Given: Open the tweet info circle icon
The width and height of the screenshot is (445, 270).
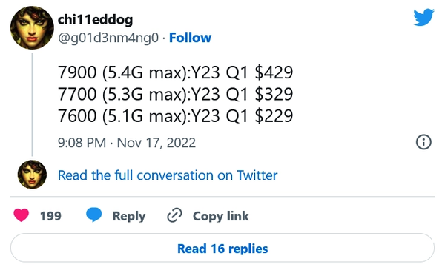Looking at the screenshot, I should tap(423, 142).
